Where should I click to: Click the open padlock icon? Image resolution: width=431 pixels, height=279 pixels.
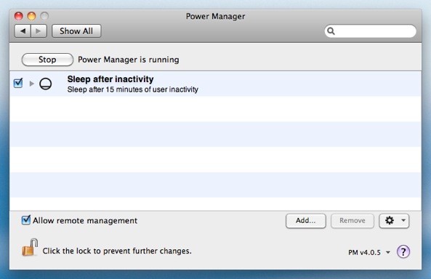point(30,247)
